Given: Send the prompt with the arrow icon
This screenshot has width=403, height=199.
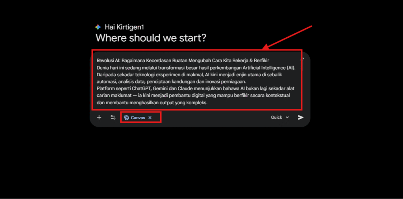Looking at the screenshot, I should [301, 117].
